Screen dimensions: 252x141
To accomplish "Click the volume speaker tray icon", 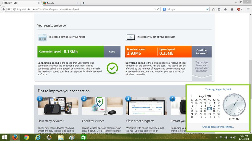I will click(x=235, y=137).
